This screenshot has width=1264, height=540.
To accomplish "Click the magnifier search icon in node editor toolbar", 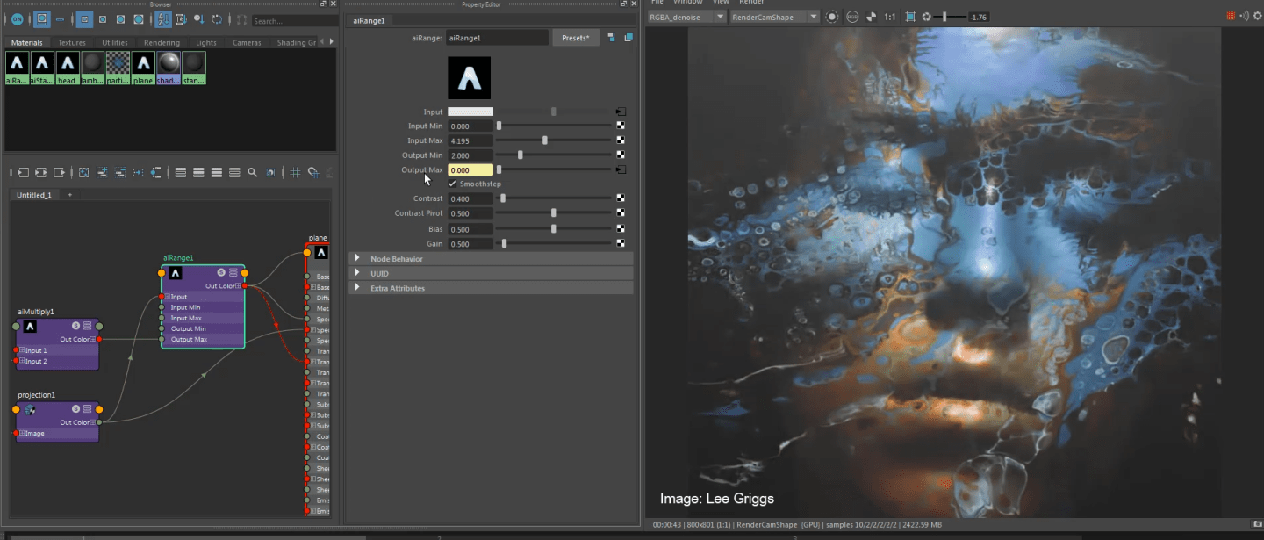I will pos(253,172).
